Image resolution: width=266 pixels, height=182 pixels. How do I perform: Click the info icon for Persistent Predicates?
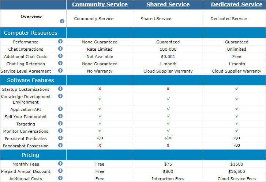[x=60, y=138]
